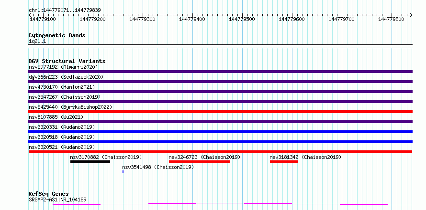Image resolution: width=426 pixels, height=210 pixels.
Task: Select the nsv3547267 purple variant bar
Action: click(x=220, y=102)
